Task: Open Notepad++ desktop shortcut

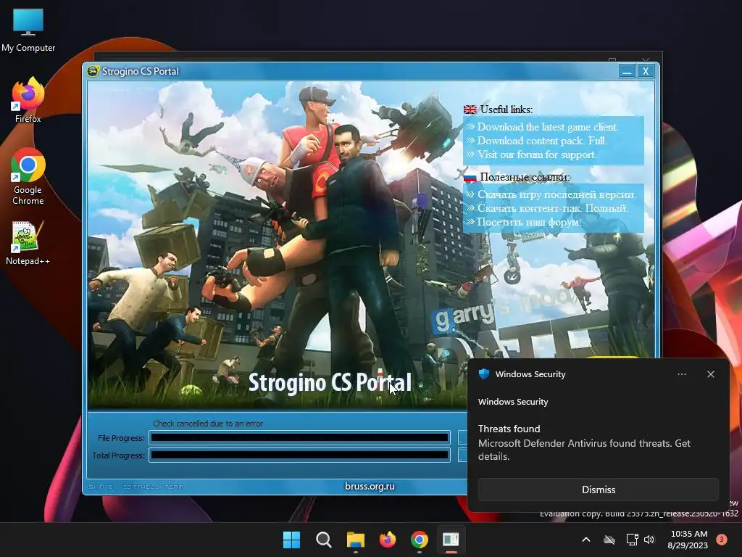Action: point(28,242)
